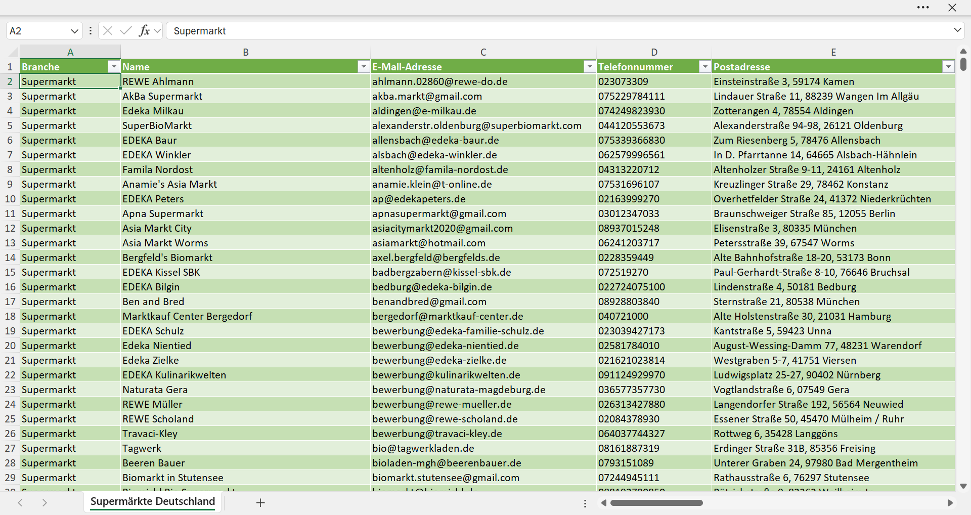Cancel formula bar entry with X icon
This screenshot has height=515, width=971.
point(108,31)
